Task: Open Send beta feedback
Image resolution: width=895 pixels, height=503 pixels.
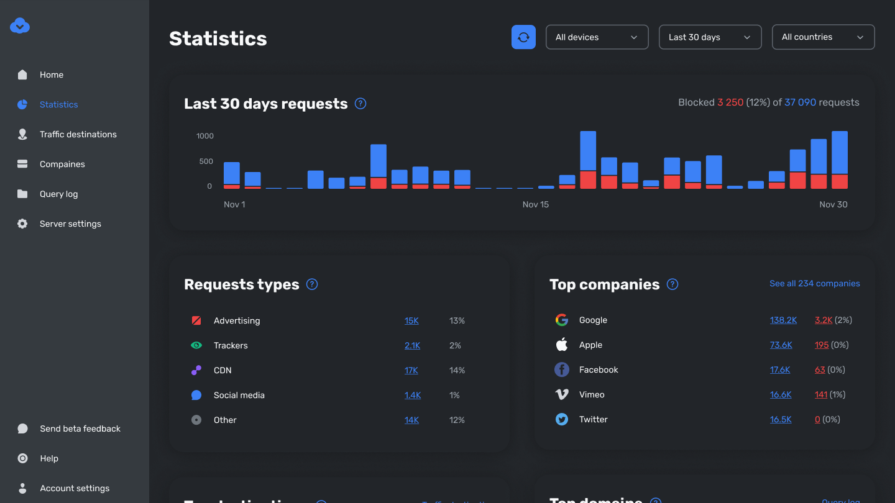Action: pos(80,428)
